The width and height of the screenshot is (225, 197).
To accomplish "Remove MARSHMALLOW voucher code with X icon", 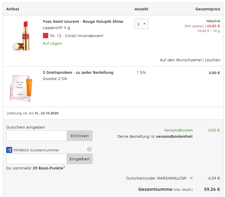I will (x=191, y=178).
